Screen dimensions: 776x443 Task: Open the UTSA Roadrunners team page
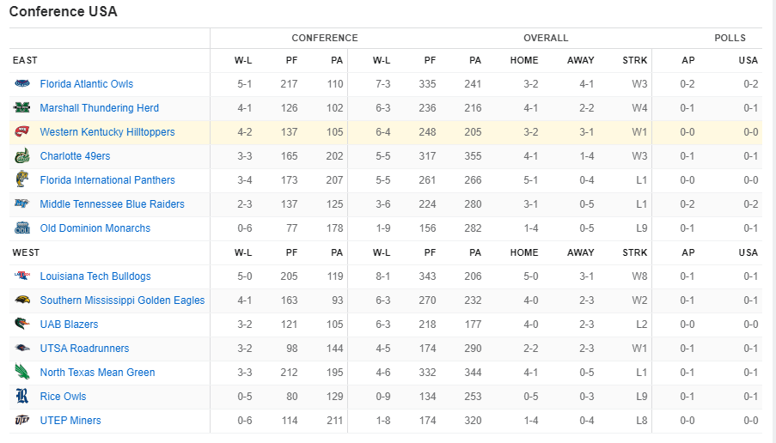[84, 348]
